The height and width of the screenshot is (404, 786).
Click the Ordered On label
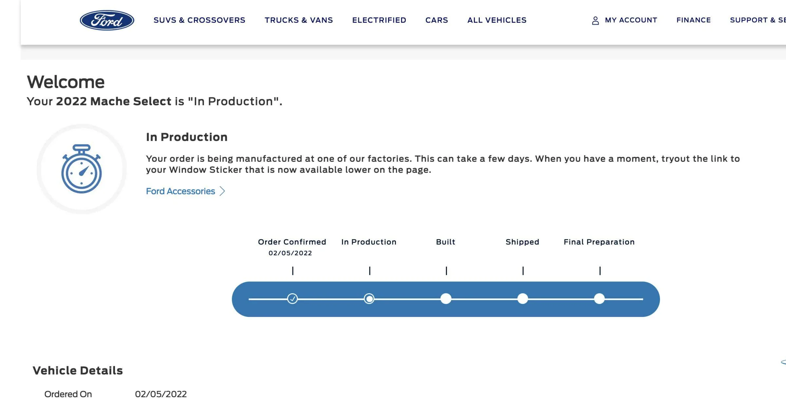pyautogui.click(x=68, y=394)
